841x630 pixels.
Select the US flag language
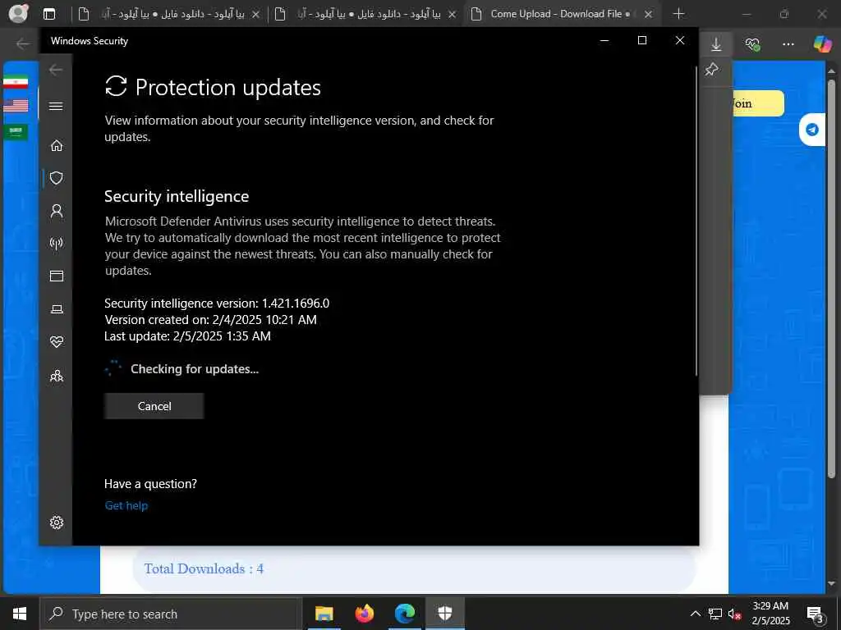coord(16,106)
